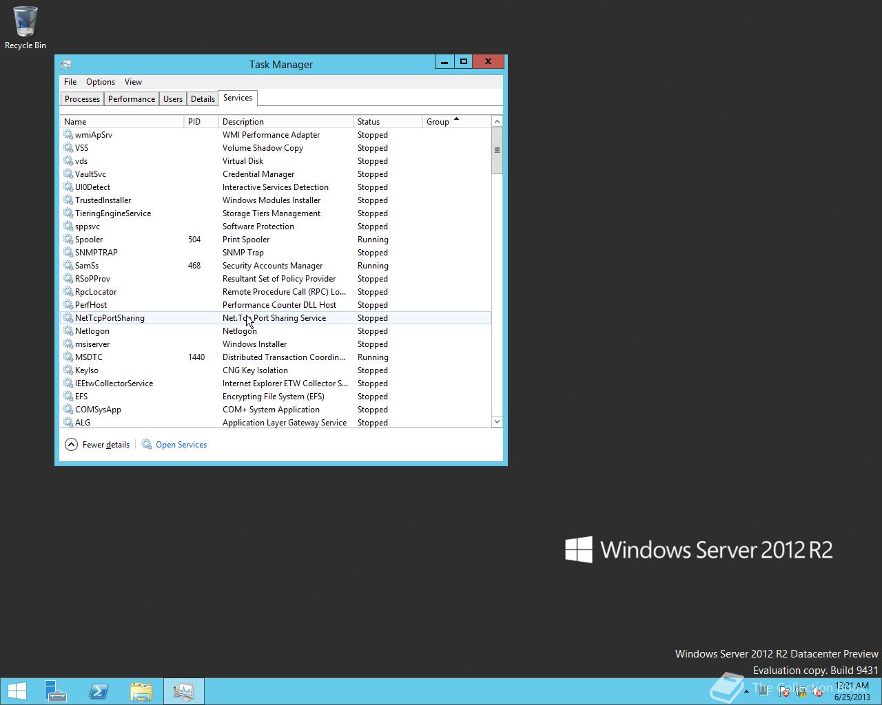Screen dimensions: 882x705
Task: Click the Print Spooler description
Action: point(246,240)
